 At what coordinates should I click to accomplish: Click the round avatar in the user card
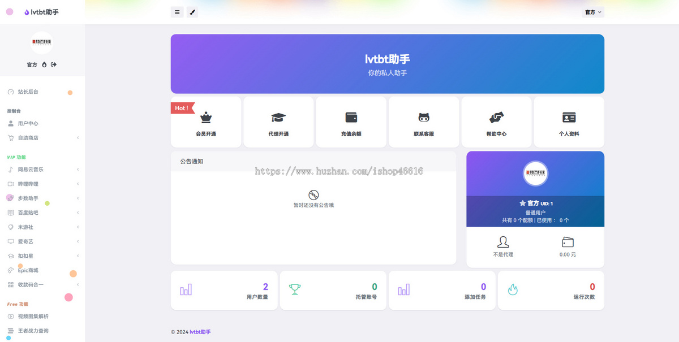coord(535,173)
